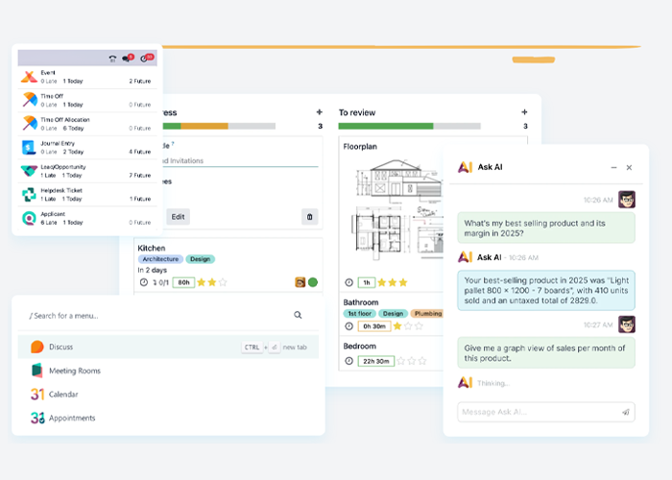Image resolution: width=672 pixels, height=480 pixels.
Task: Select the Lead/Opportunity icon
Action: coord(29,171)
